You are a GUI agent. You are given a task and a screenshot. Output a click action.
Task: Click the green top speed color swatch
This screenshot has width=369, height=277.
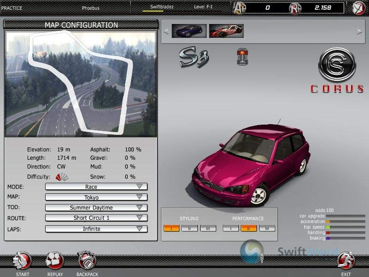point(327,227)
